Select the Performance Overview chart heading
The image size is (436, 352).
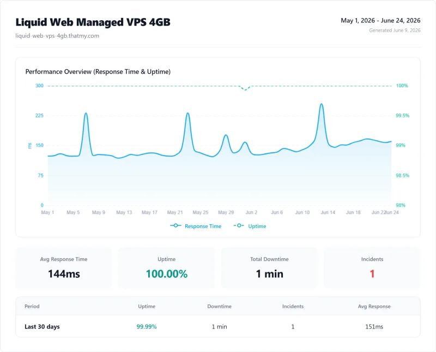tap(98, 71)
